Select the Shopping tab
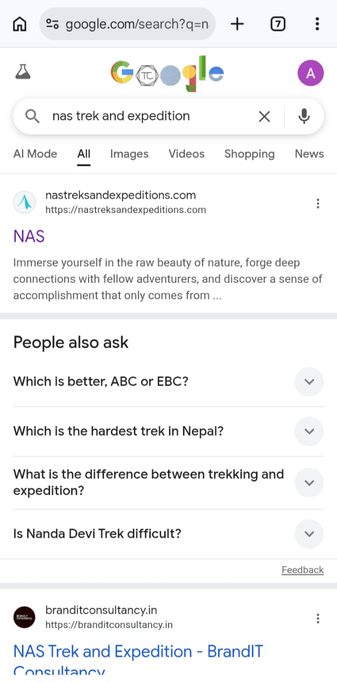The width and height of the screenshot is (337, 682). click(x=249, y=154)
